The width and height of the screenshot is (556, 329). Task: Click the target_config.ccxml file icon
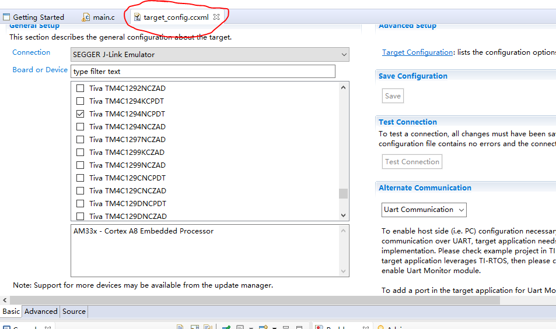(137, 17)
